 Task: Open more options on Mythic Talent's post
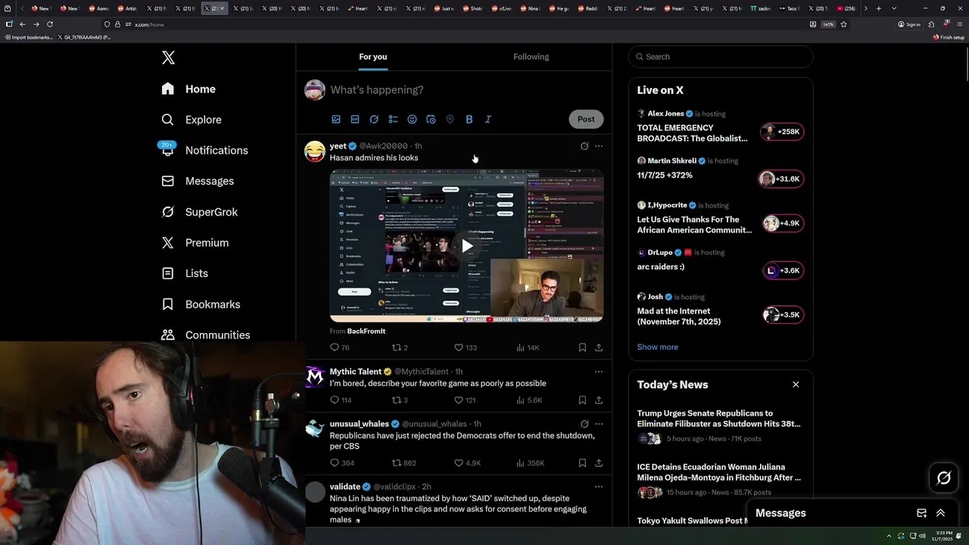click(599, 372)
